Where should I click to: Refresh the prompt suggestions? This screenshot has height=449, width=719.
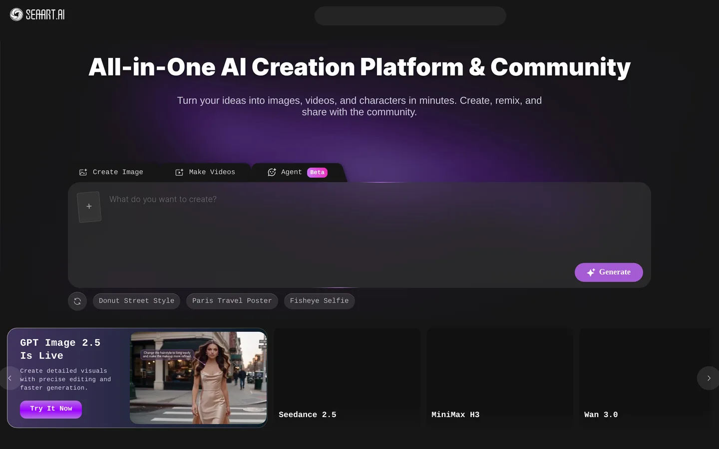click(77, 301)
